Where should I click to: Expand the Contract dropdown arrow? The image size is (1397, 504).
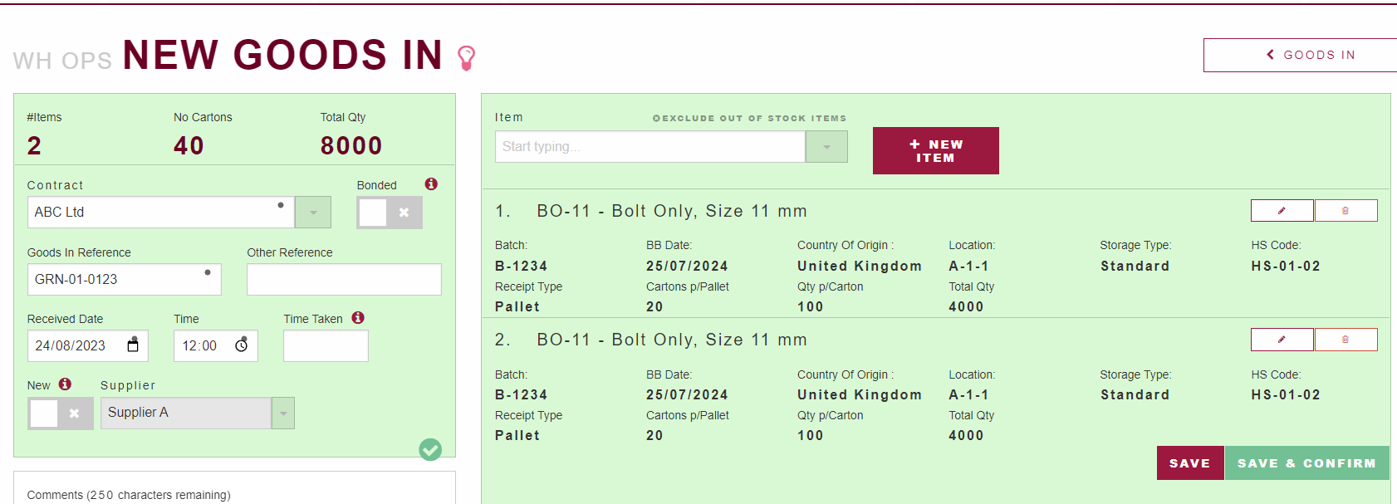(313, 213)
